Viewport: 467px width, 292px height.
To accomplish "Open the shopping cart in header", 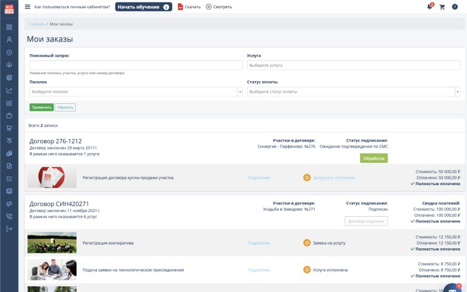I will [x=442, y=7].
